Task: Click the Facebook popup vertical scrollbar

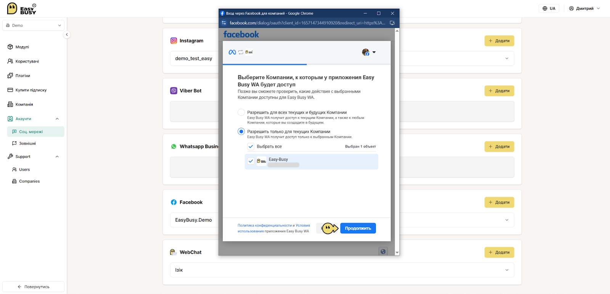Action: coord(397,141)
